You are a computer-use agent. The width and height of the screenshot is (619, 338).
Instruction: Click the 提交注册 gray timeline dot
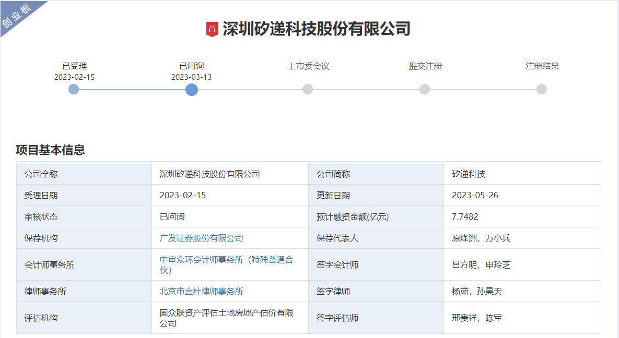pyautogui.click(x=424, y=90)
